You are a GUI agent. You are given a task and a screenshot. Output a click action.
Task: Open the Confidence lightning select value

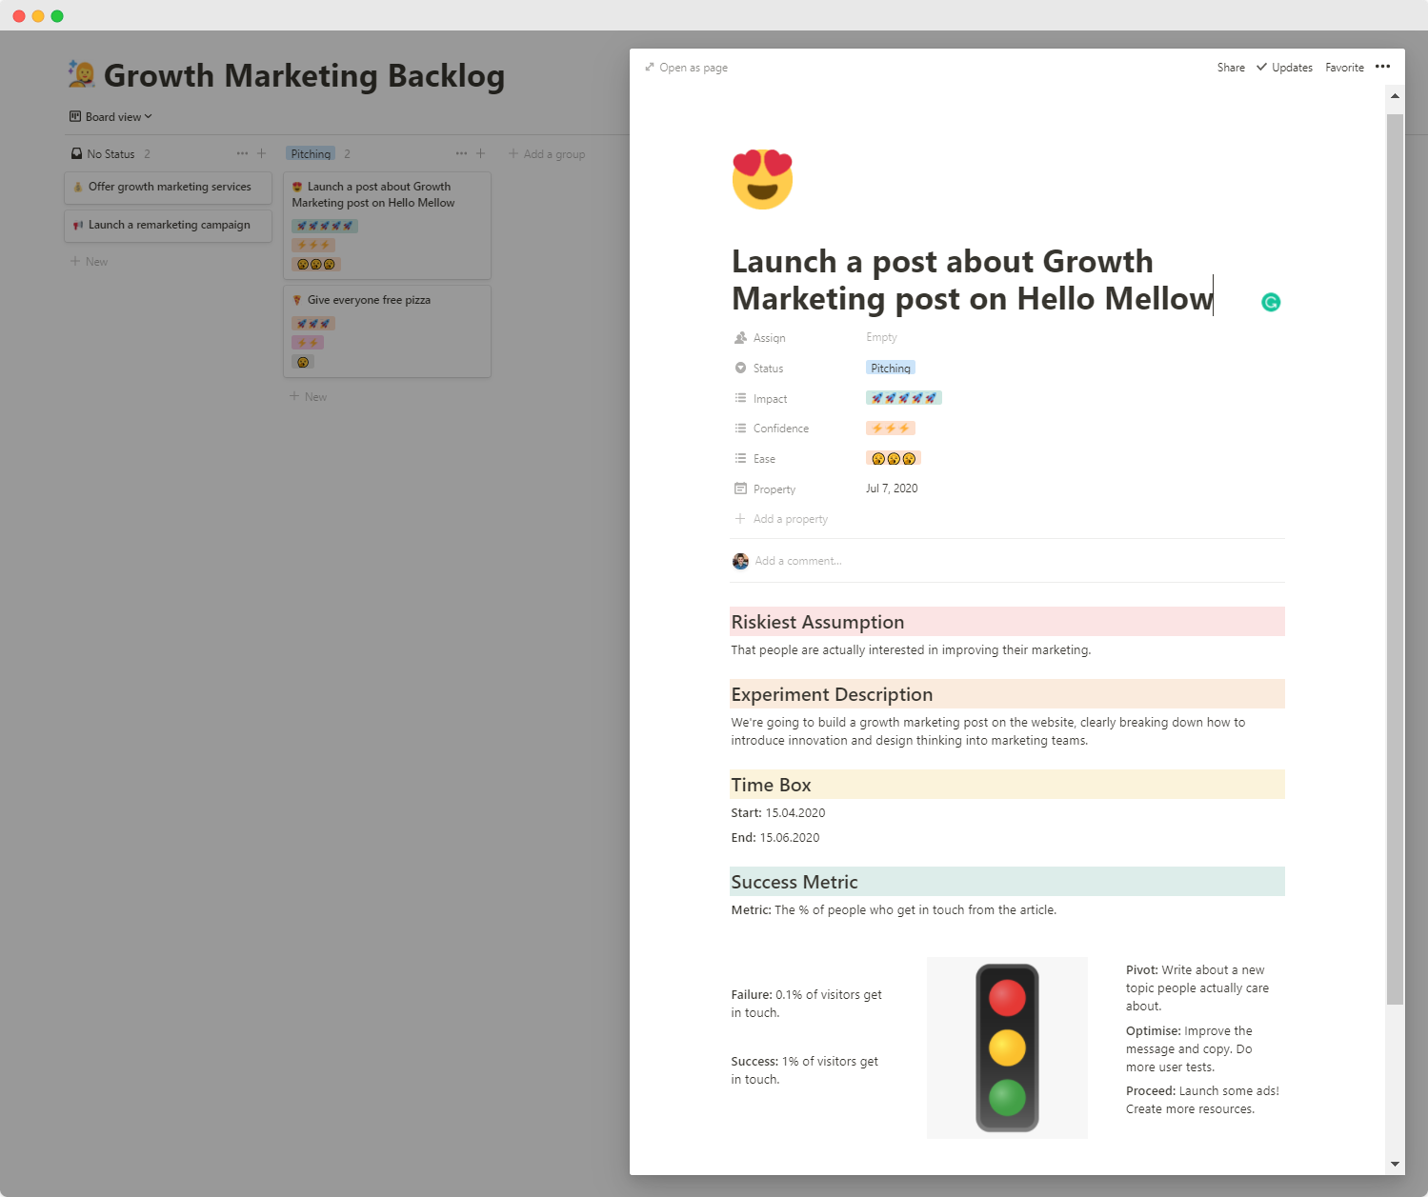891,429
